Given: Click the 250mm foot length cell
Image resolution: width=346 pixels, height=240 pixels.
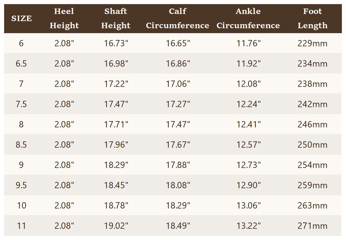Looking at the screenshot, I should coord(312,145).
